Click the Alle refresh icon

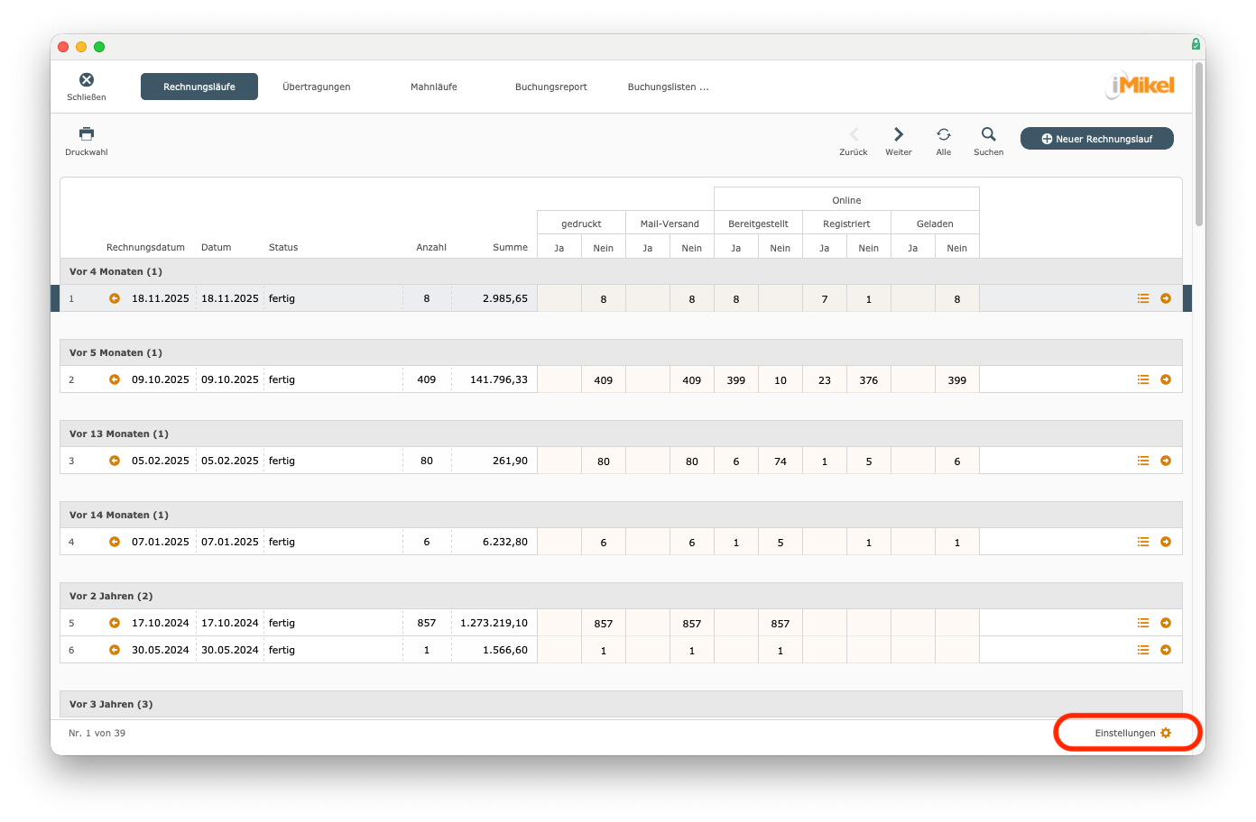tap(943, 135)
